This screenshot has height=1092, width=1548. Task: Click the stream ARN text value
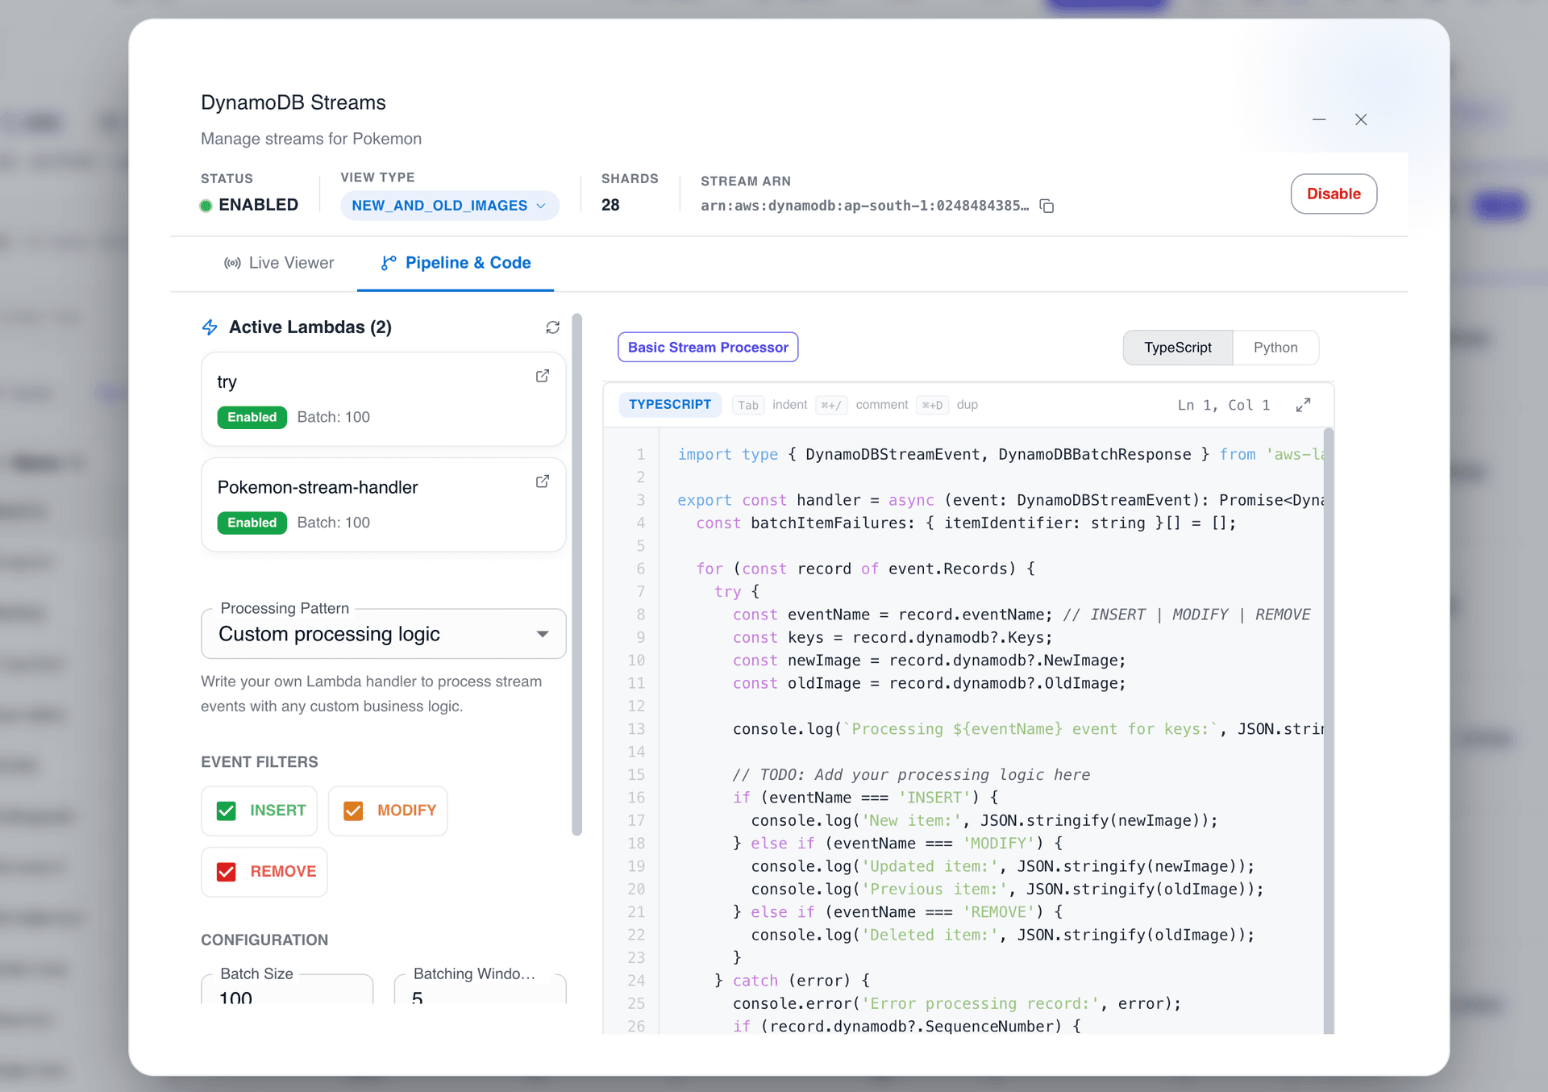[x=864, y=206]
